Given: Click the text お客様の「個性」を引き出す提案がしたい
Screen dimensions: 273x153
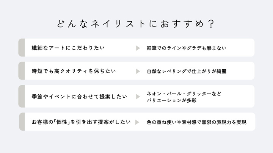Looking at the screenshot, I should (81, 122).
